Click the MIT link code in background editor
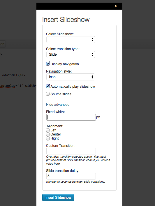Viewport: 155px width, 206px height. click(x=13, y=75)
